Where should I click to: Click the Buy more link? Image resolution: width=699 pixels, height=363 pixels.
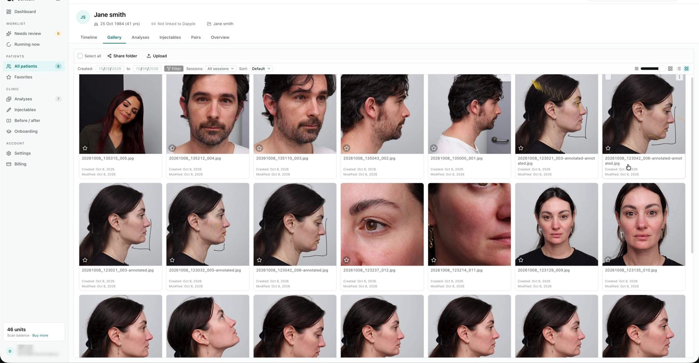pos(40,335)
